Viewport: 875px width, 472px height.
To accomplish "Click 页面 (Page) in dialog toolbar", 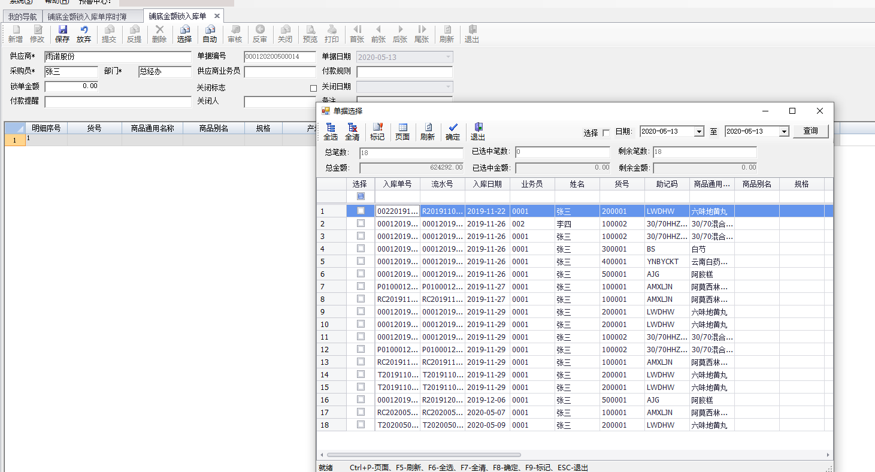I will pos(402,132).
